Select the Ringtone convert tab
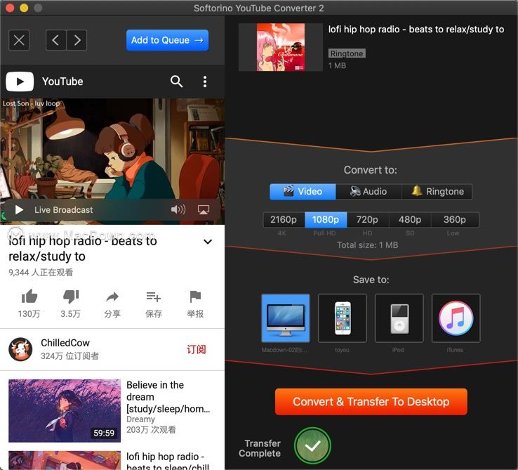Viewport: 518px width, 470px height. click(x=437, y=192)
